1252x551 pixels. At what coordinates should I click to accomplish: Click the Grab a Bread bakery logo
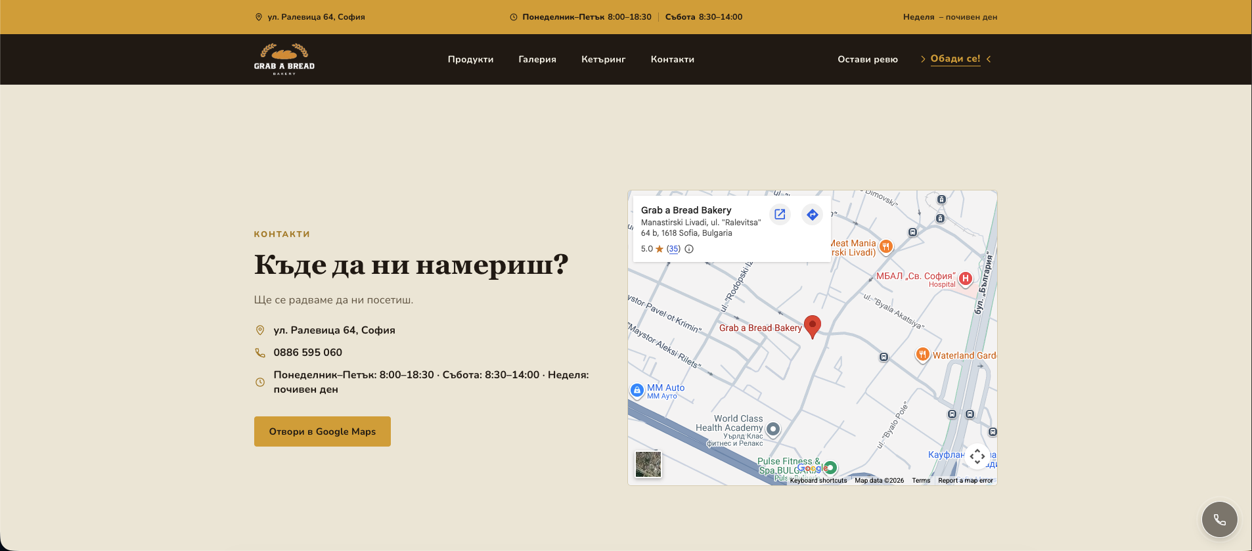284,59
